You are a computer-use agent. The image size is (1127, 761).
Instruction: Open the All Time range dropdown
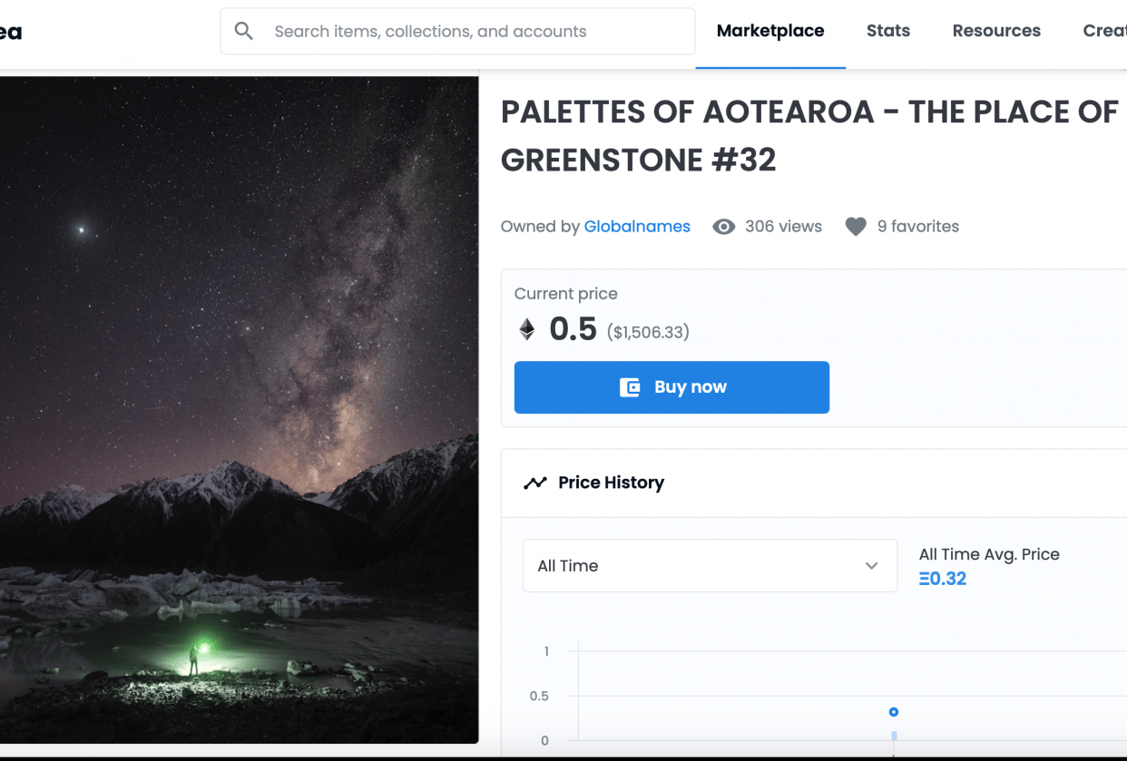[709, 566]
